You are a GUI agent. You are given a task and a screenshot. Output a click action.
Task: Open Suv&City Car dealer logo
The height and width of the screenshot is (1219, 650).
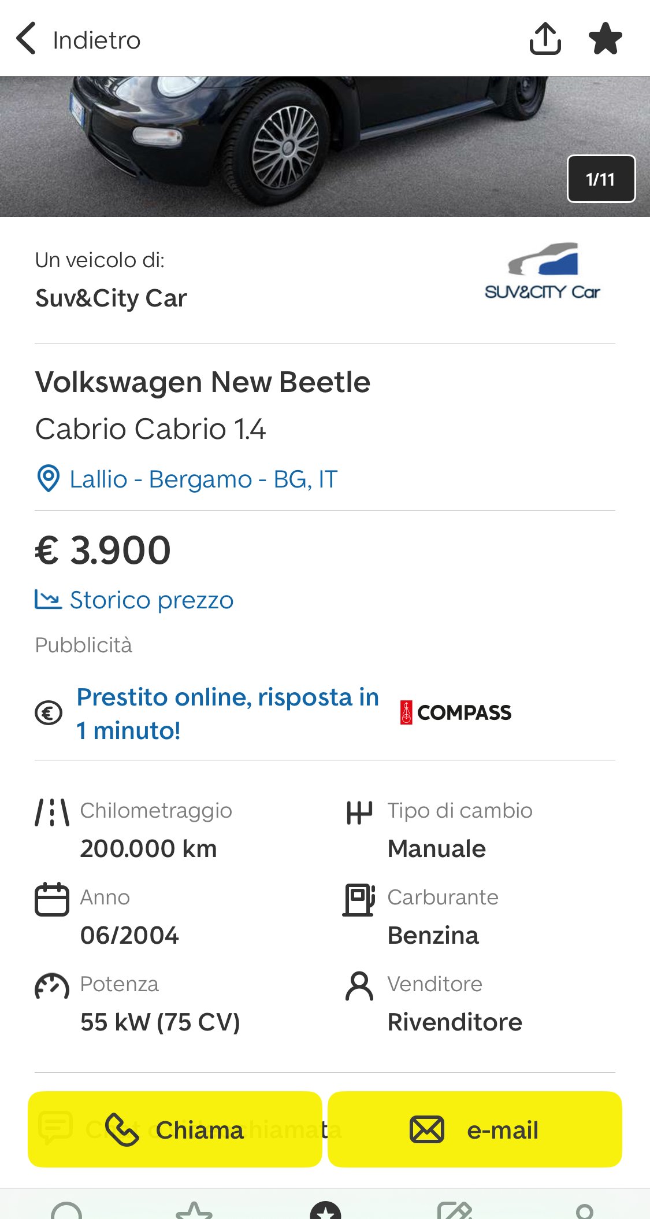[543, 272]
